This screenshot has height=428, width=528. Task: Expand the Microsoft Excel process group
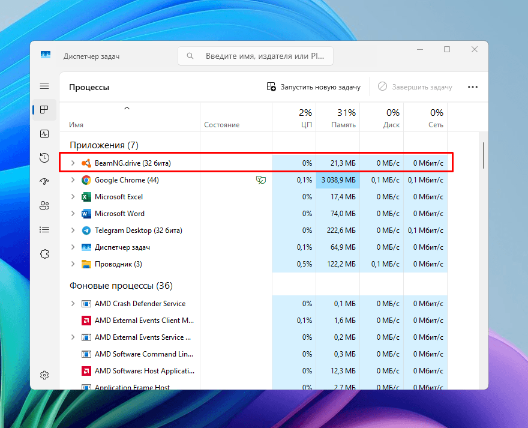tap(73, 197)
